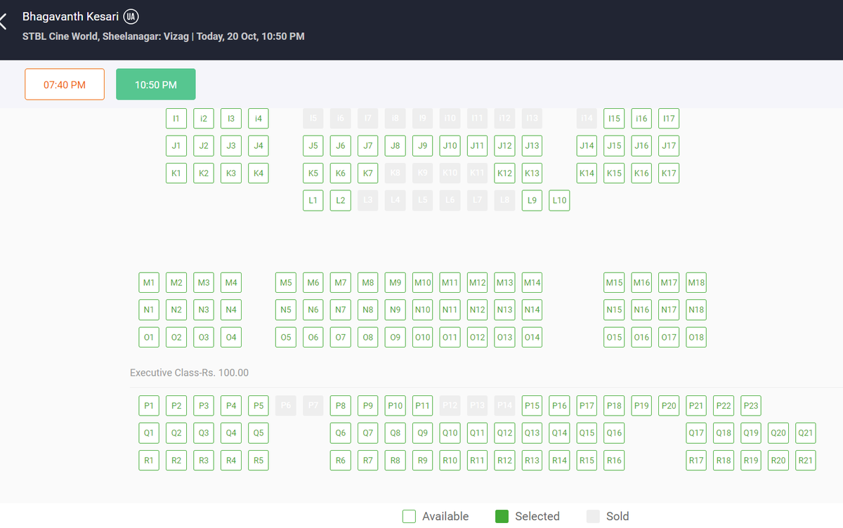Choose seat i4
This screenshot has width=843, height=528.
click(x=259, y=119)
